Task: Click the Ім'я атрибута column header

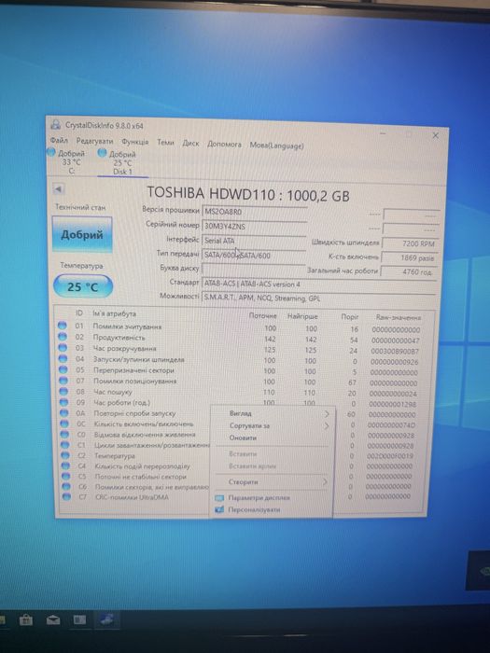Action: tap(114, 313)
